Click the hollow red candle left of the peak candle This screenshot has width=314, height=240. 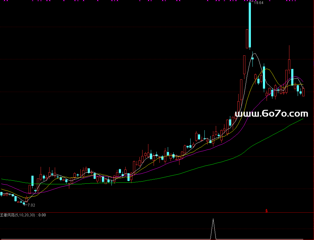[247, 39]
